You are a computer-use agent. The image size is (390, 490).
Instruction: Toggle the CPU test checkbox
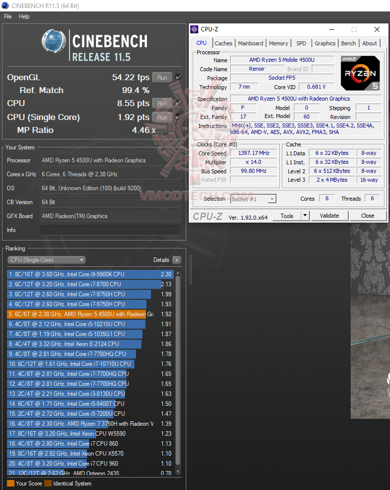click(x=178, y=103)
